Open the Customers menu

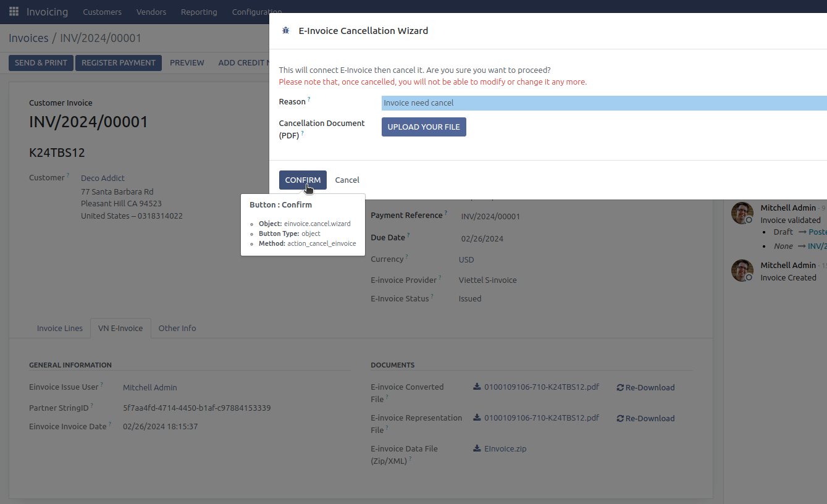pos(102,12)
